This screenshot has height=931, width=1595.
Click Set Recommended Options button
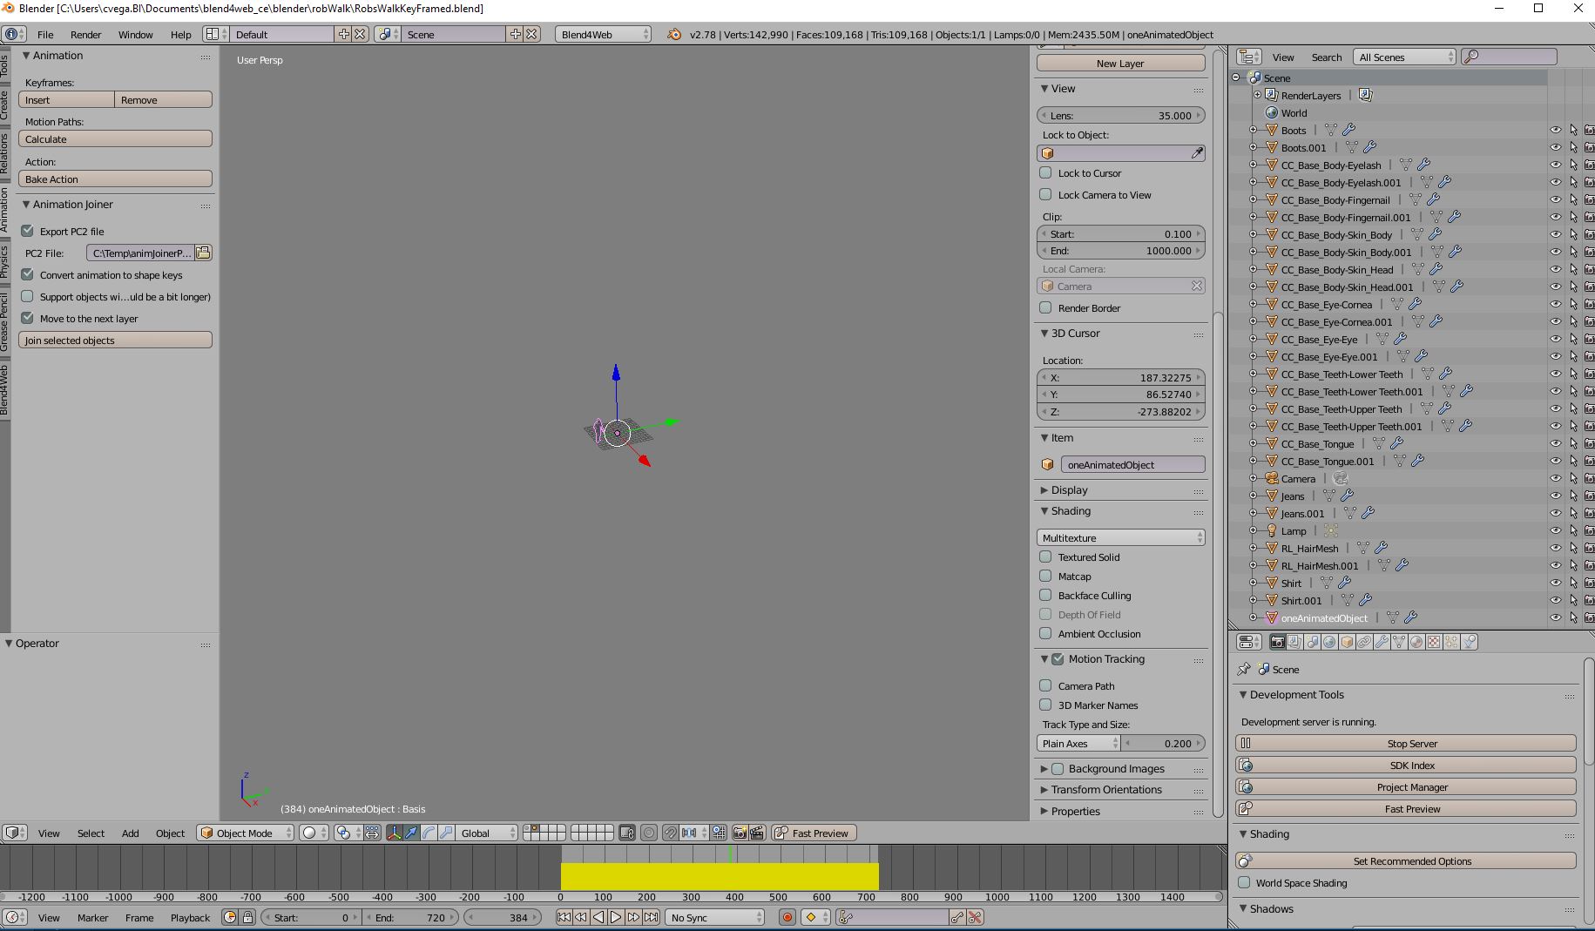coord(1406,860)
